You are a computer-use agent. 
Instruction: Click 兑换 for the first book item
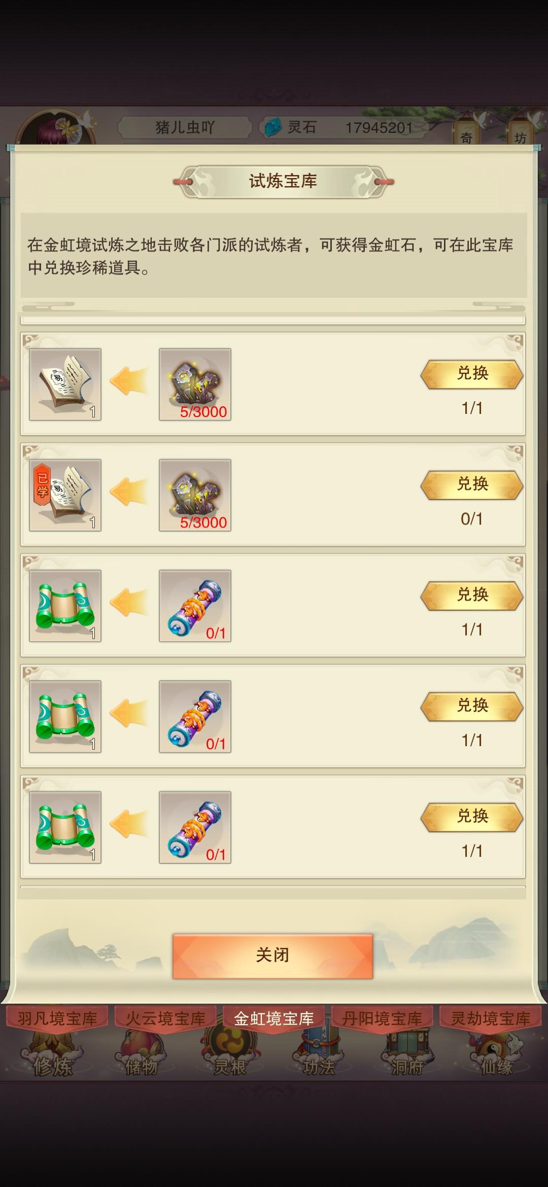tap(472, 374)
